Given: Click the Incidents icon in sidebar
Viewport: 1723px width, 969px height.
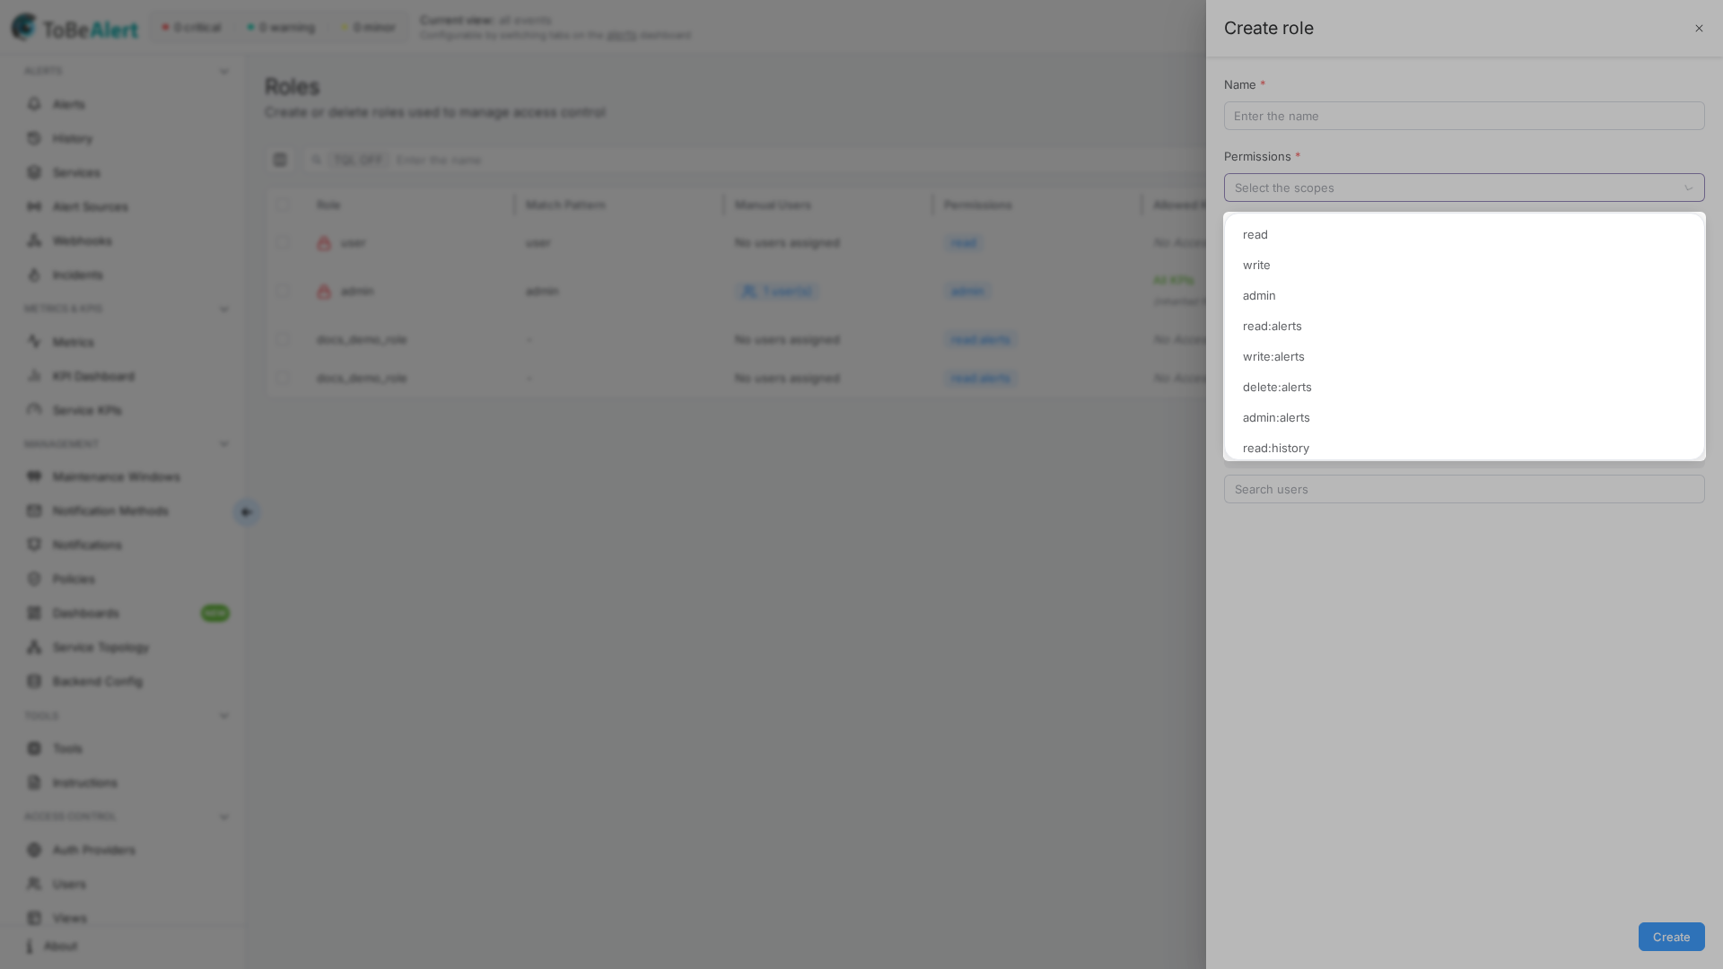Looking at the screenshot, I should pyautogui.click(x=34, y=275).
